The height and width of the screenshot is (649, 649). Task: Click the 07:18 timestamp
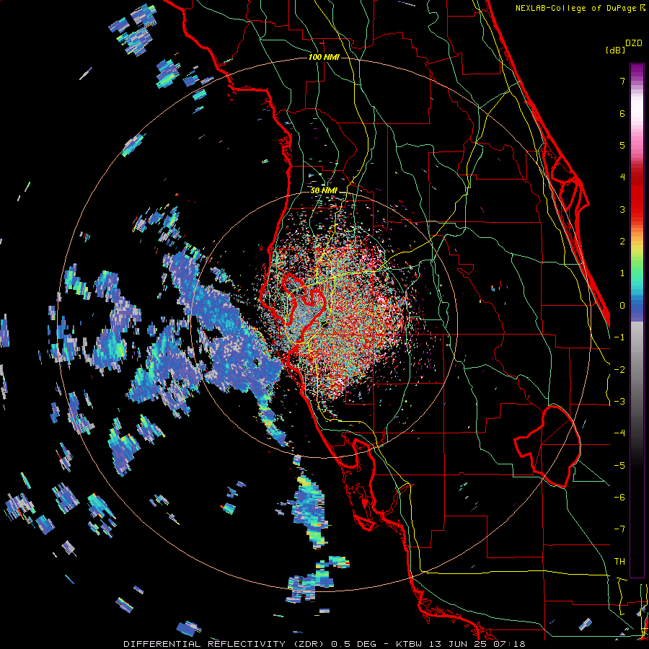tap(508, 644)
